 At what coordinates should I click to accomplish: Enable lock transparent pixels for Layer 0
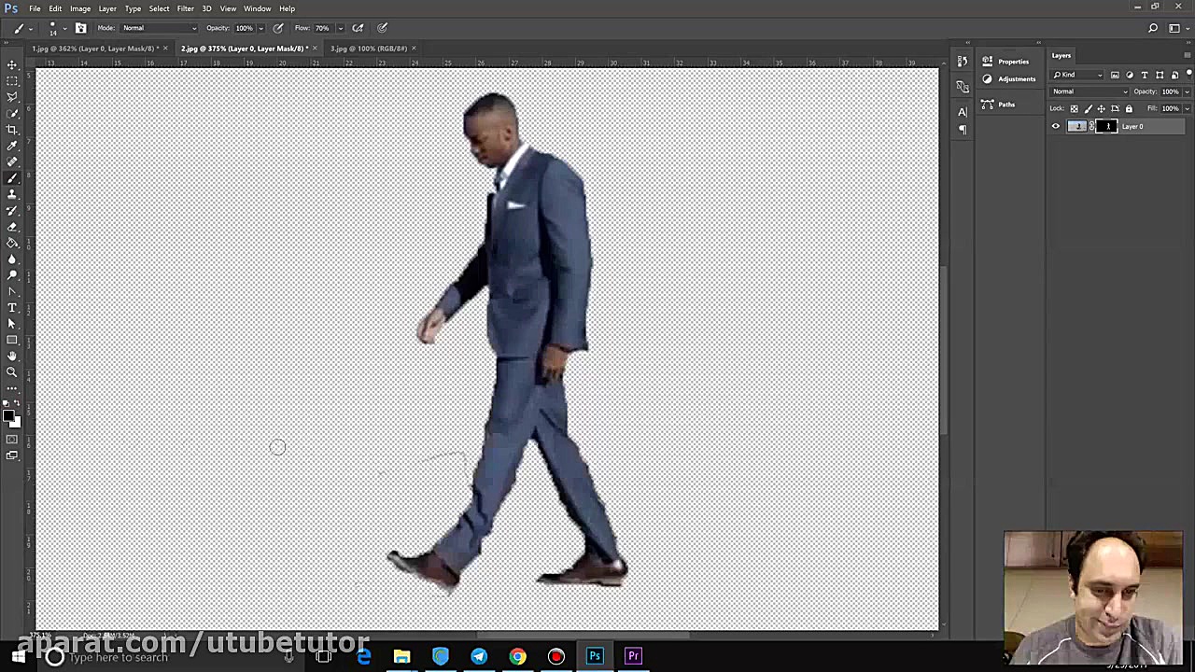click(x=1074, y=108)
